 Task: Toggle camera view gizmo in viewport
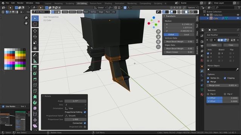(x=158, y=42)
